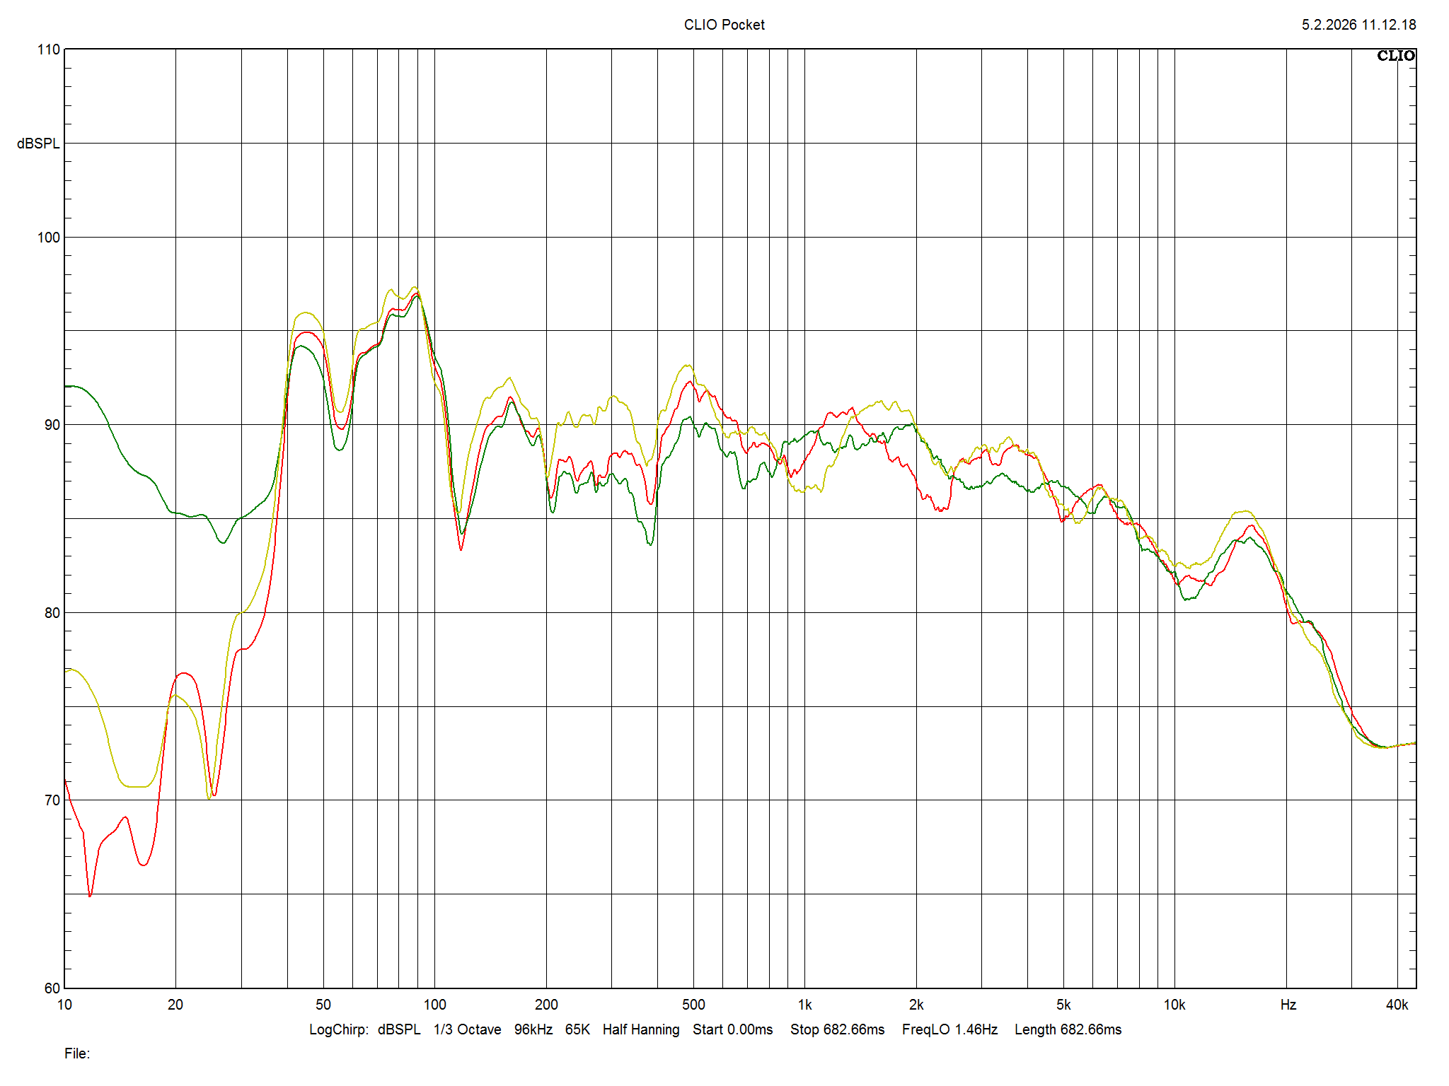This screenshot has width=1449, height=1086.
Task: Click the date and time stamp
Action: (x=1358, y=25)
